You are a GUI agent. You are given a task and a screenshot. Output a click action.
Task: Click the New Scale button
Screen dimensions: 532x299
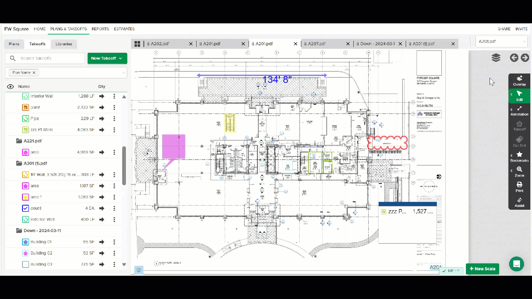(482, 269)
